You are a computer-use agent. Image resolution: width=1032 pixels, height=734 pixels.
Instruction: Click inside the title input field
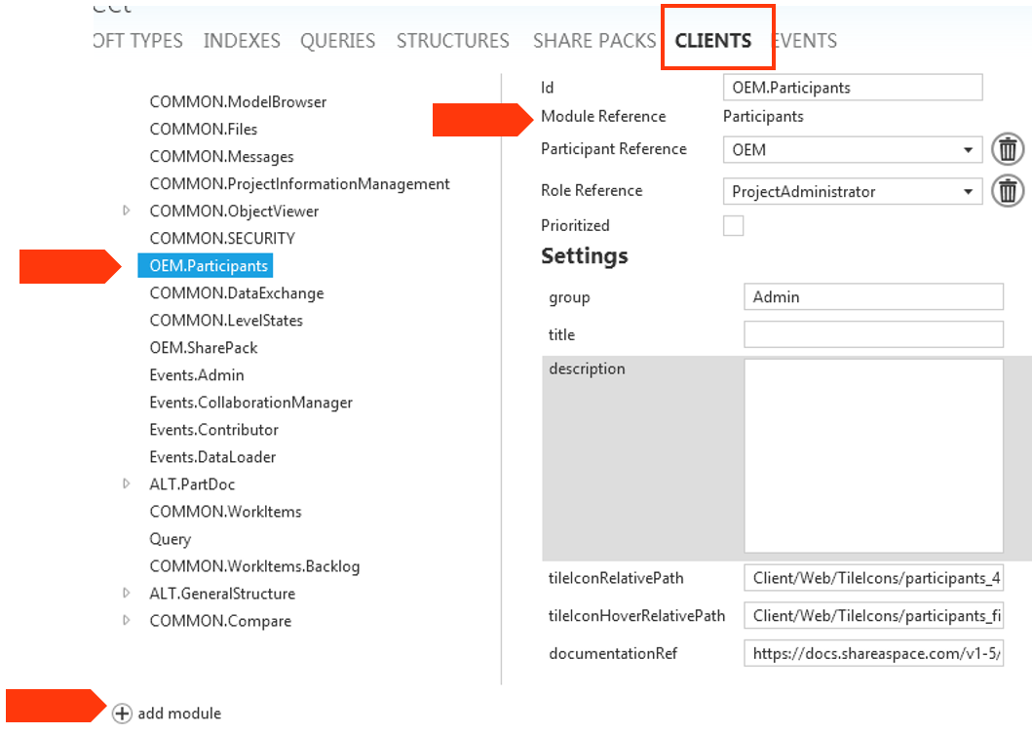coord(872,333)
